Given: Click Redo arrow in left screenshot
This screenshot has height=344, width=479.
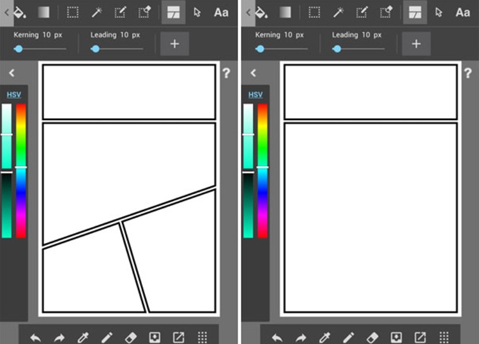Looking at the screenshot, I should (x=59, y=338).
